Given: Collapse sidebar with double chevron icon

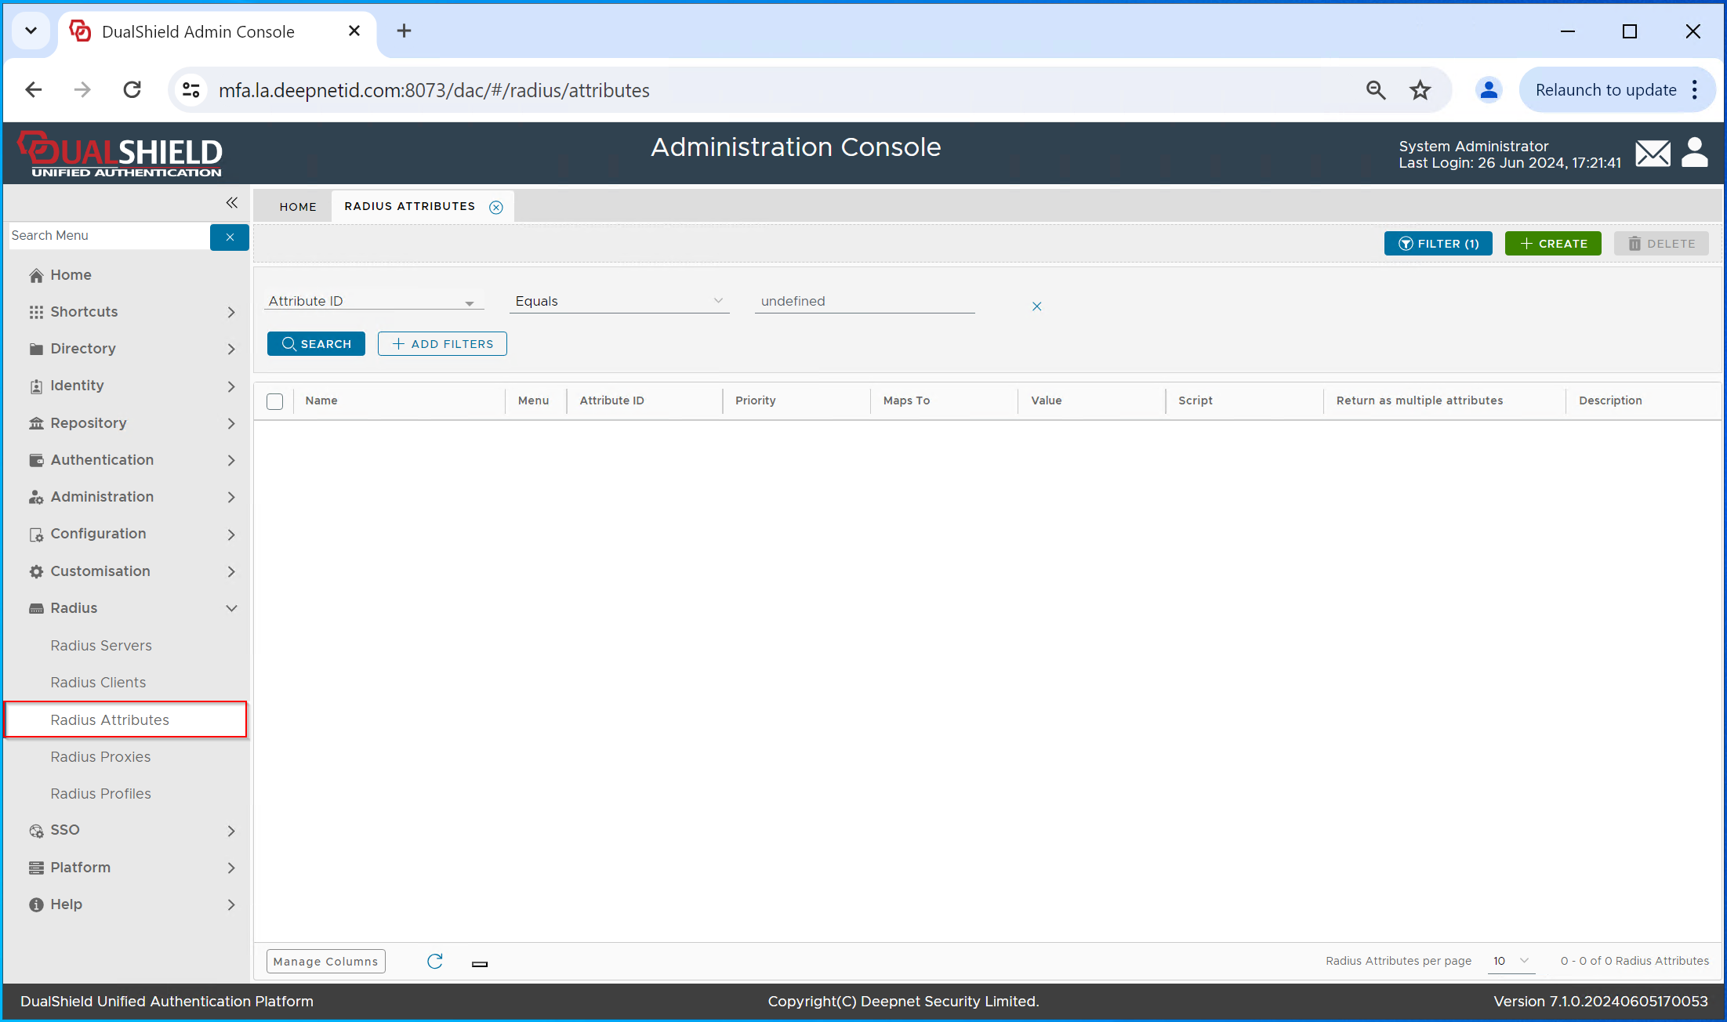Looking at the screenshot, I should [x=232, y=203].
